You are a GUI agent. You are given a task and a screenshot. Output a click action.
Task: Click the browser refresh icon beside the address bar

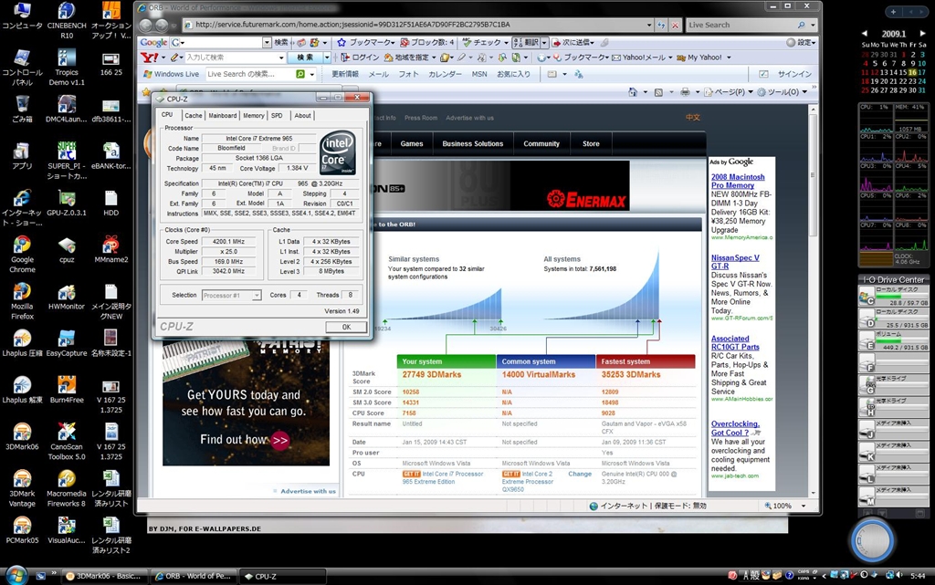661,25
